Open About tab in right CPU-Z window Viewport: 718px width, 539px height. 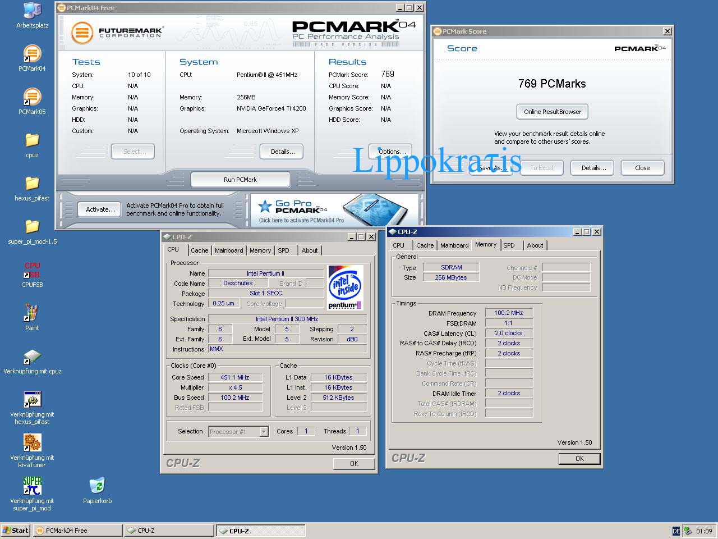click(x=535, y=245)
